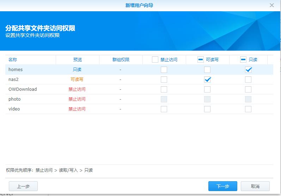Select the video folder name

[14, 109]
